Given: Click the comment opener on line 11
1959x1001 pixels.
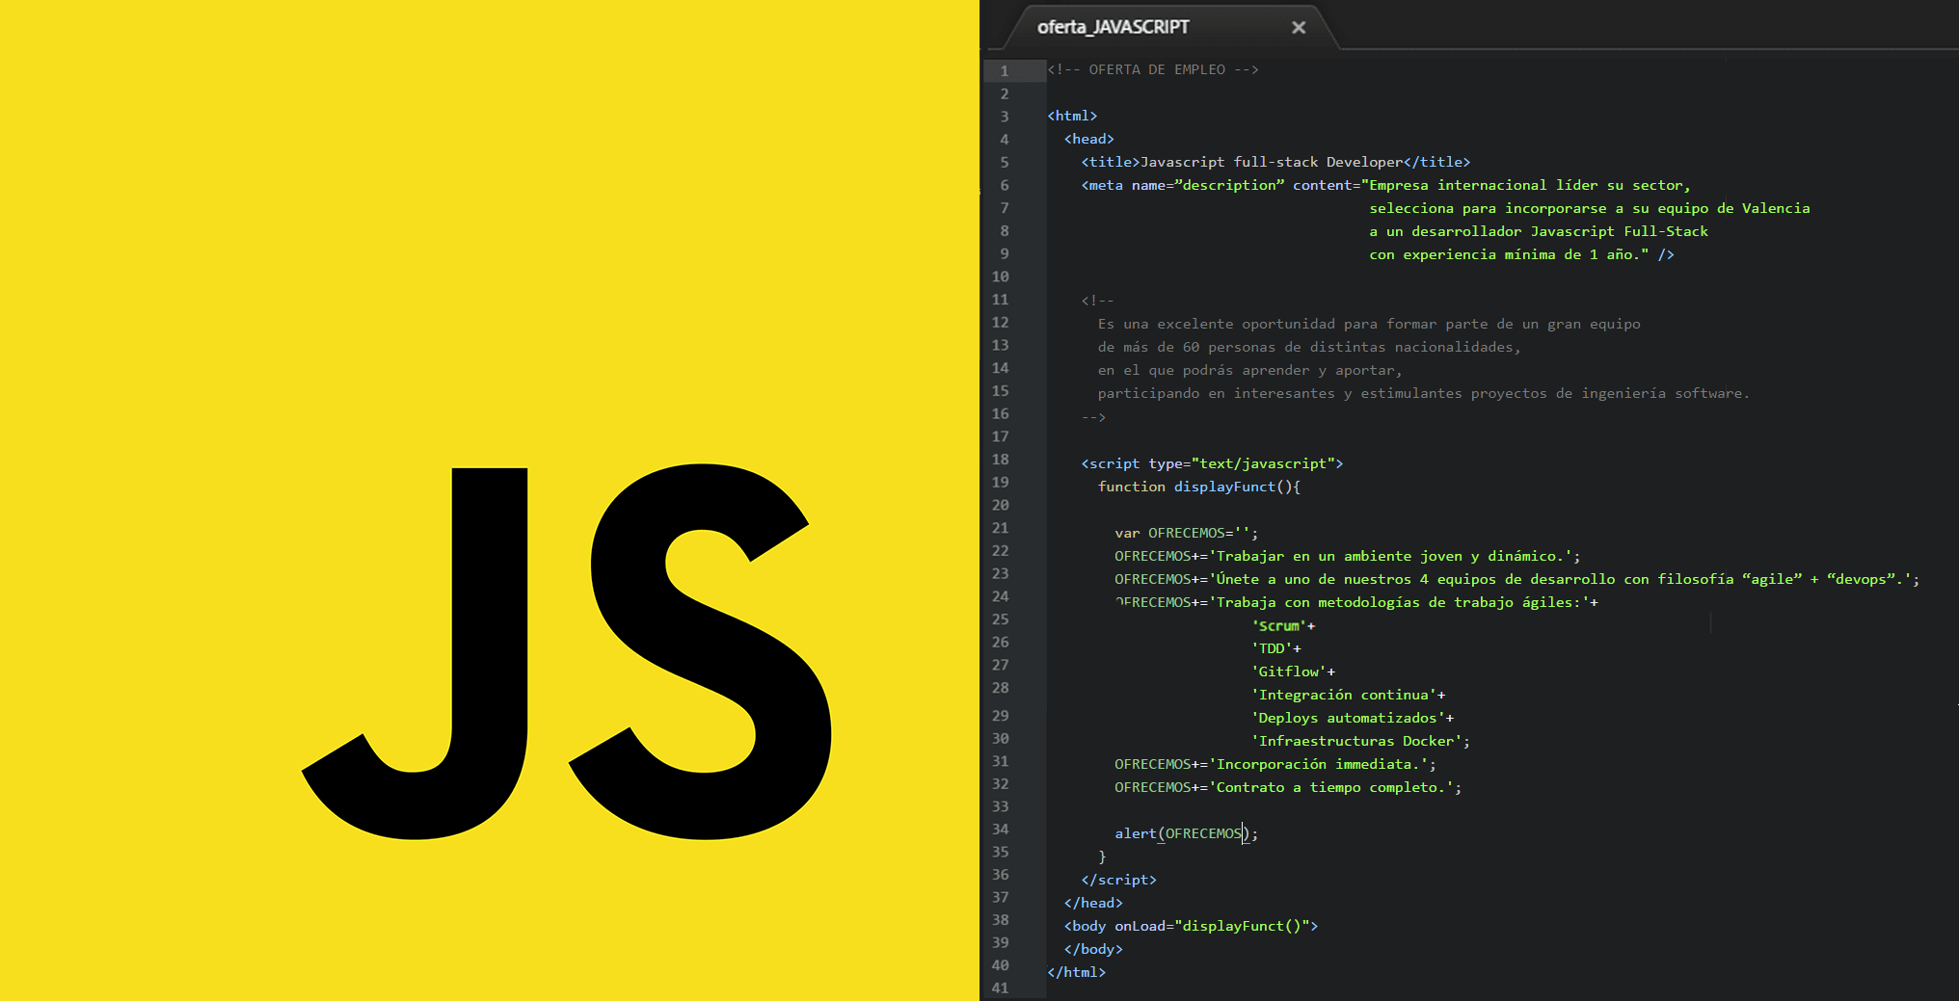Looking at the screenshot, I should click(x=1097, y=301).
